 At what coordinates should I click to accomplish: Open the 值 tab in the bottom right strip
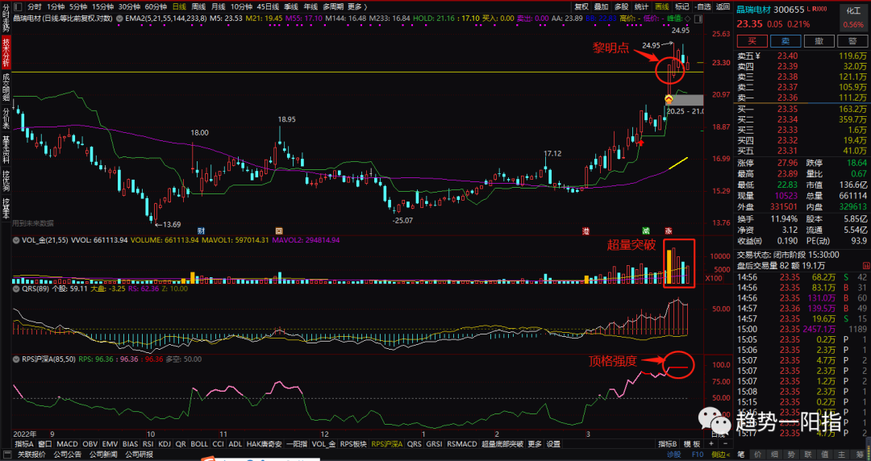point(825,455)
